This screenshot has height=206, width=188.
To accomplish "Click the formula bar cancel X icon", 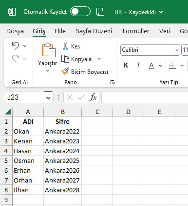I will 70,97.
